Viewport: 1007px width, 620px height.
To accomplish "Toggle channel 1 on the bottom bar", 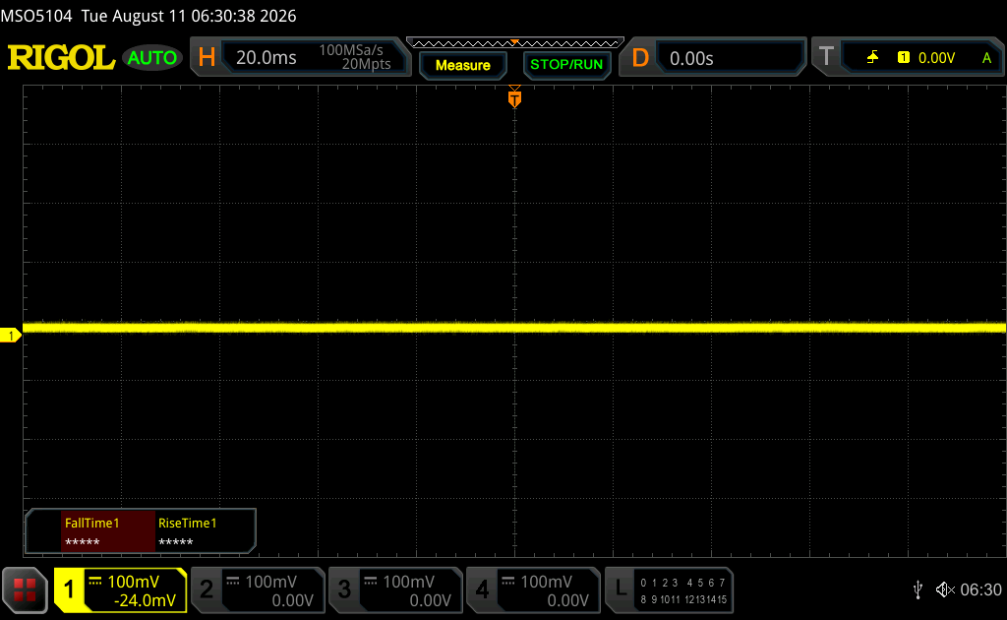I will tap(69, 589).
